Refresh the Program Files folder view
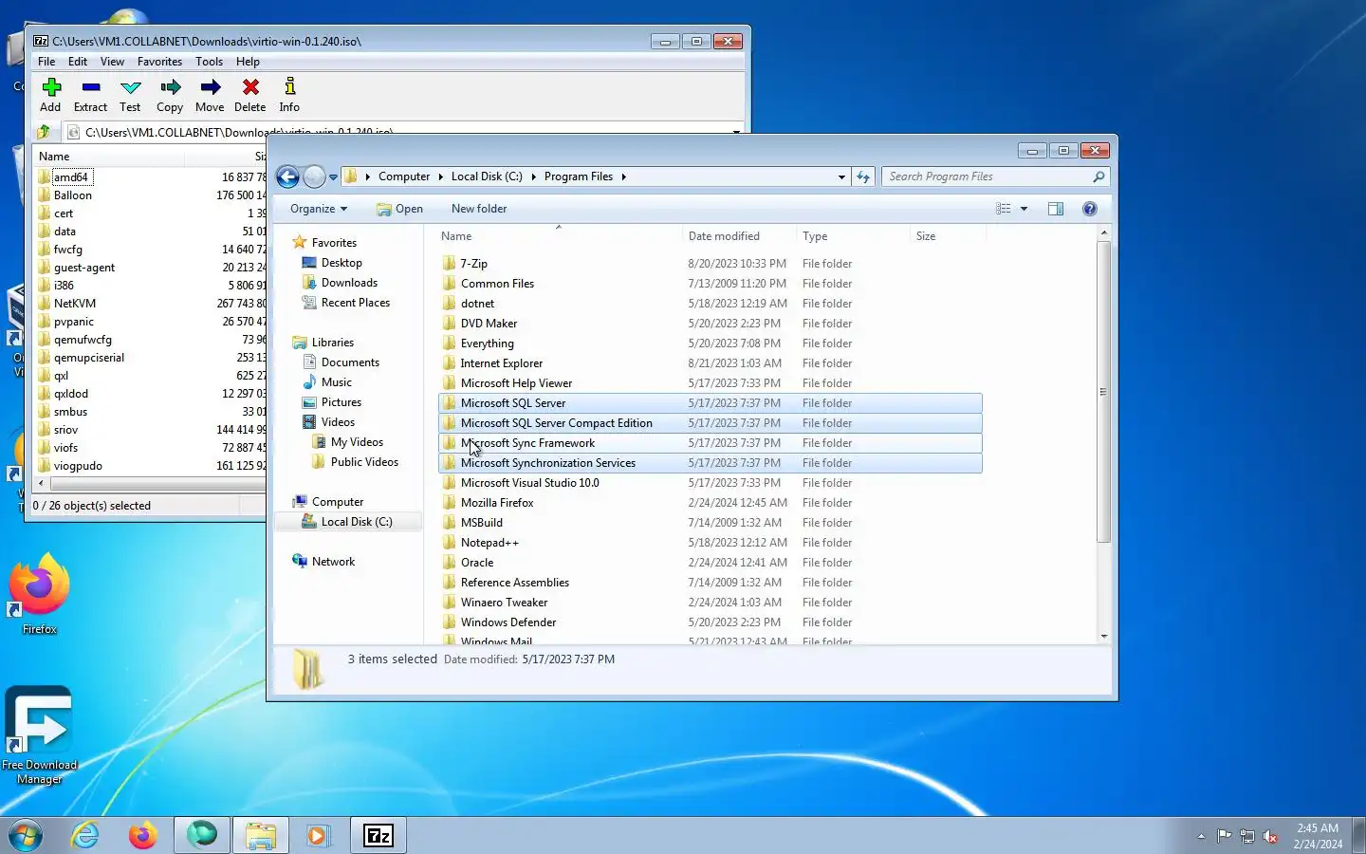Screen dimensions: 1366x854 tap(863, 176)
